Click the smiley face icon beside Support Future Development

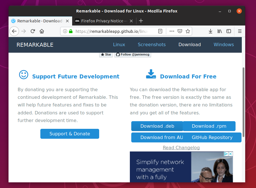[x=24, y=75]
